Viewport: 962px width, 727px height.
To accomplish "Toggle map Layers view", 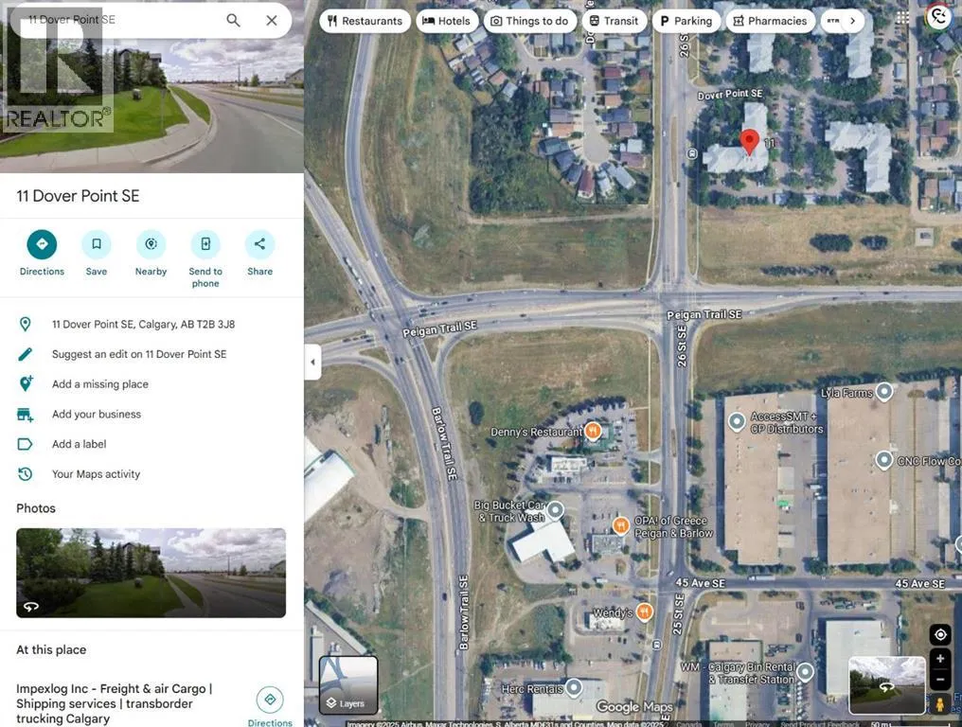I will tap(348, 684).
